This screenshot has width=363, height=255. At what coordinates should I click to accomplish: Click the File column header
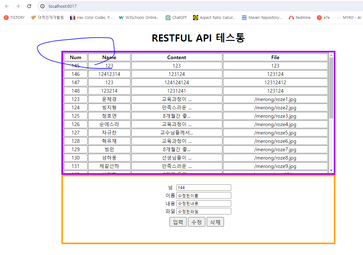275,57
